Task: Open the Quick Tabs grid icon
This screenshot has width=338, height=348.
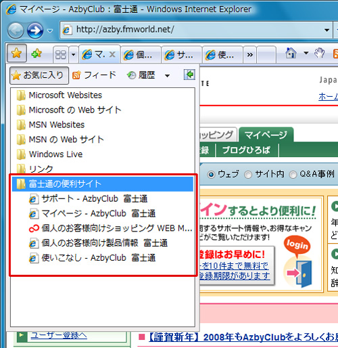Action: point(61,54)
